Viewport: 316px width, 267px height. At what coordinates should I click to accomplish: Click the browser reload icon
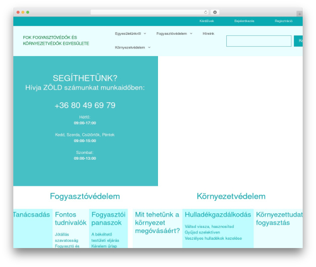(205, 13)
